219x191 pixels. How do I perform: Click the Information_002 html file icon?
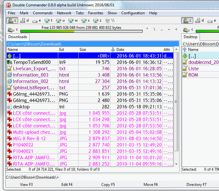[x=10, y=81]
